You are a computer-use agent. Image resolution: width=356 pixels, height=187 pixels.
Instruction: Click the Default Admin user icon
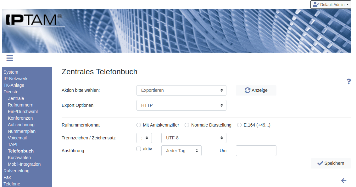coord(316,4)
